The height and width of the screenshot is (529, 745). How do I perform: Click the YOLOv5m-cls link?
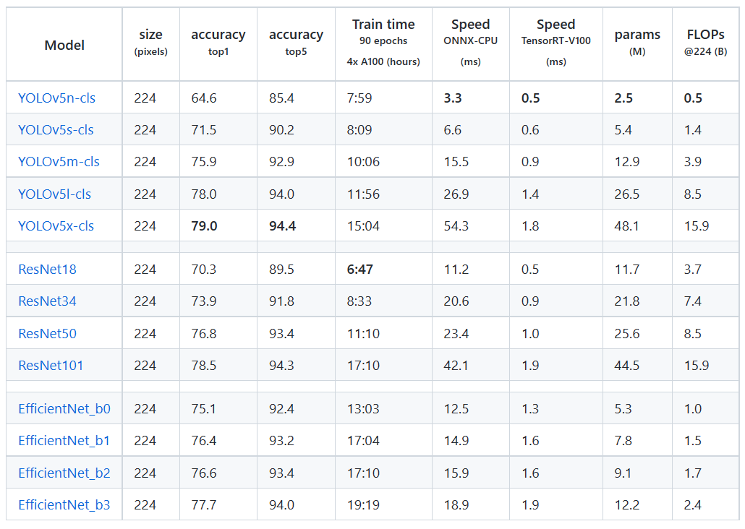pos(59,161)
